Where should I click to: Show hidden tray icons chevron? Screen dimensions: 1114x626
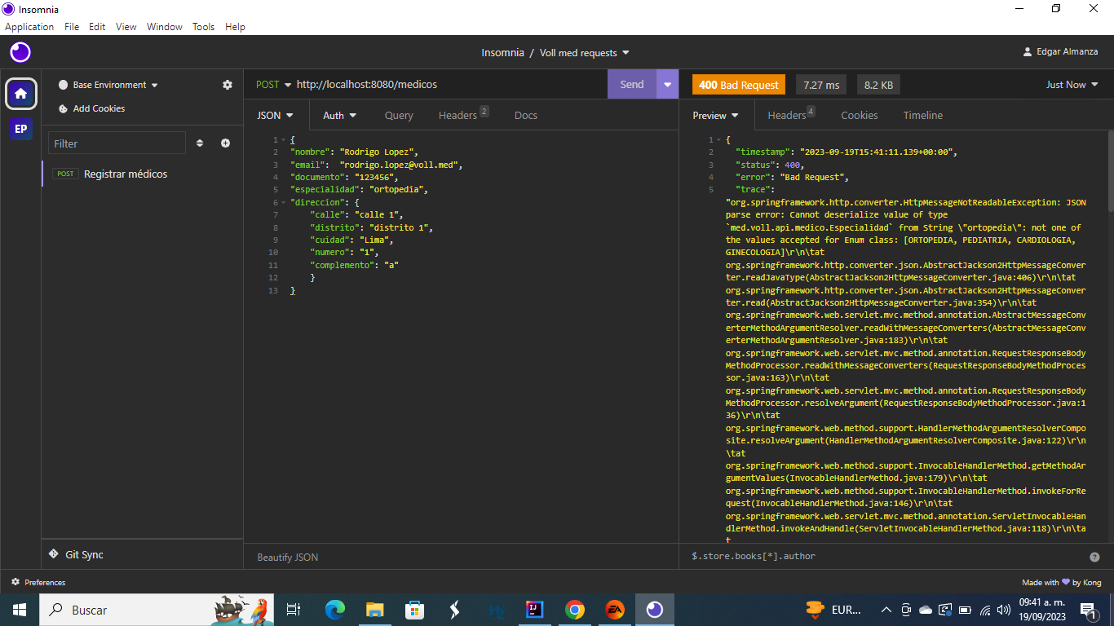[x=886, y=610]
